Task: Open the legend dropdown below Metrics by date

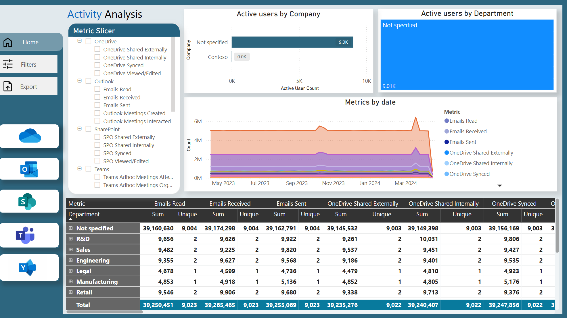Action: [x=500, y=186]
